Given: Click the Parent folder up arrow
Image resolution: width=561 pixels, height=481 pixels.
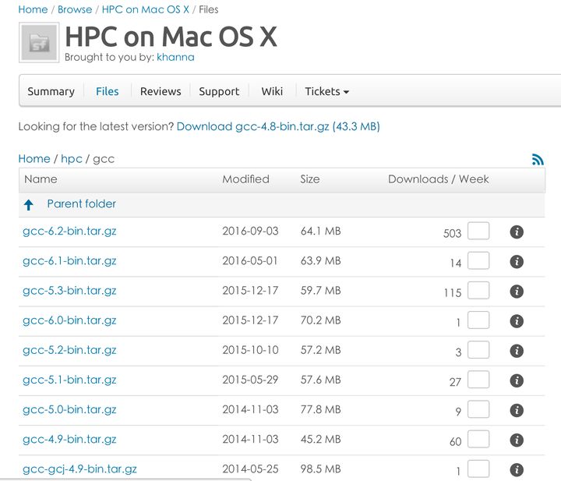Looking at the screenshot, I should click(x=29, y=205).
